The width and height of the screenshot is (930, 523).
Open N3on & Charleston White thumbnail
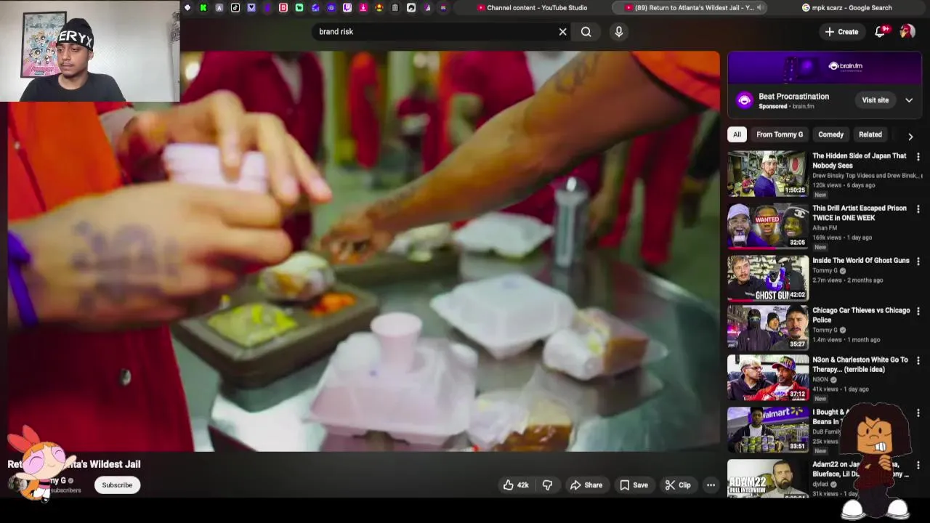[767, 378]
